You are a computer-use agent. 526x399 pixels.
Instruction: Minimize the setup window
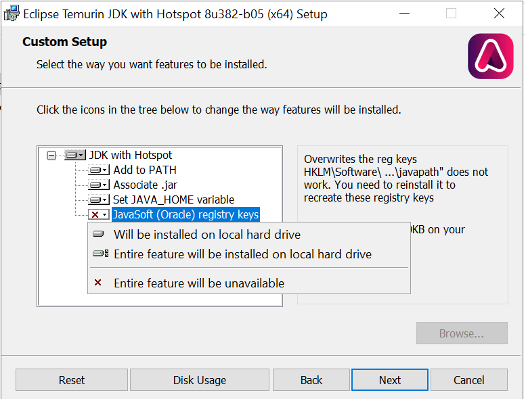pos(404,14)
